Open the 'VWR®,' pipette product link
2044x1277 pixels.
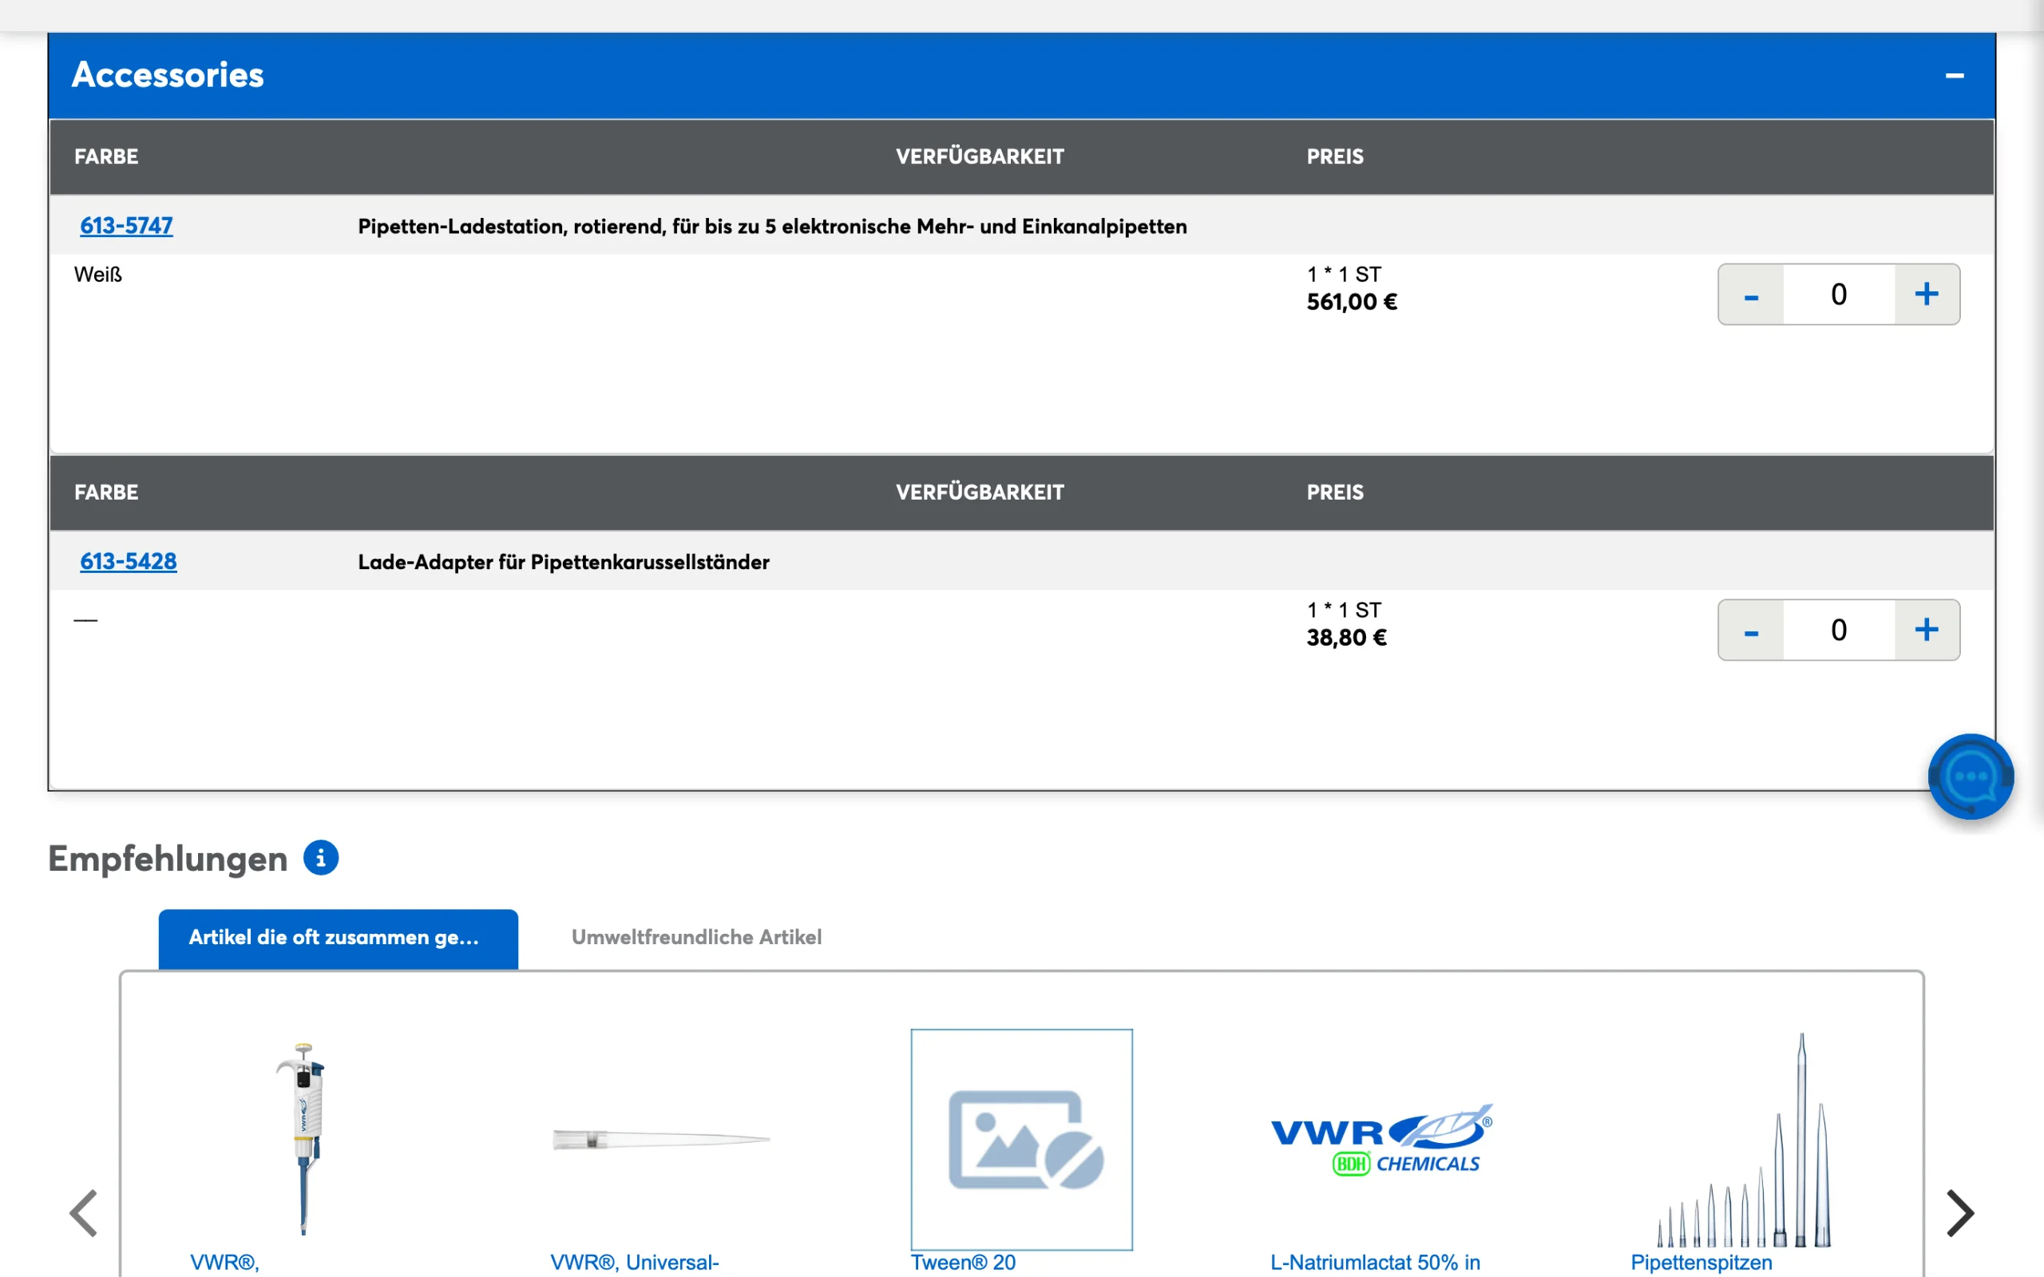pyautogui.click(x=224, y=1263)
